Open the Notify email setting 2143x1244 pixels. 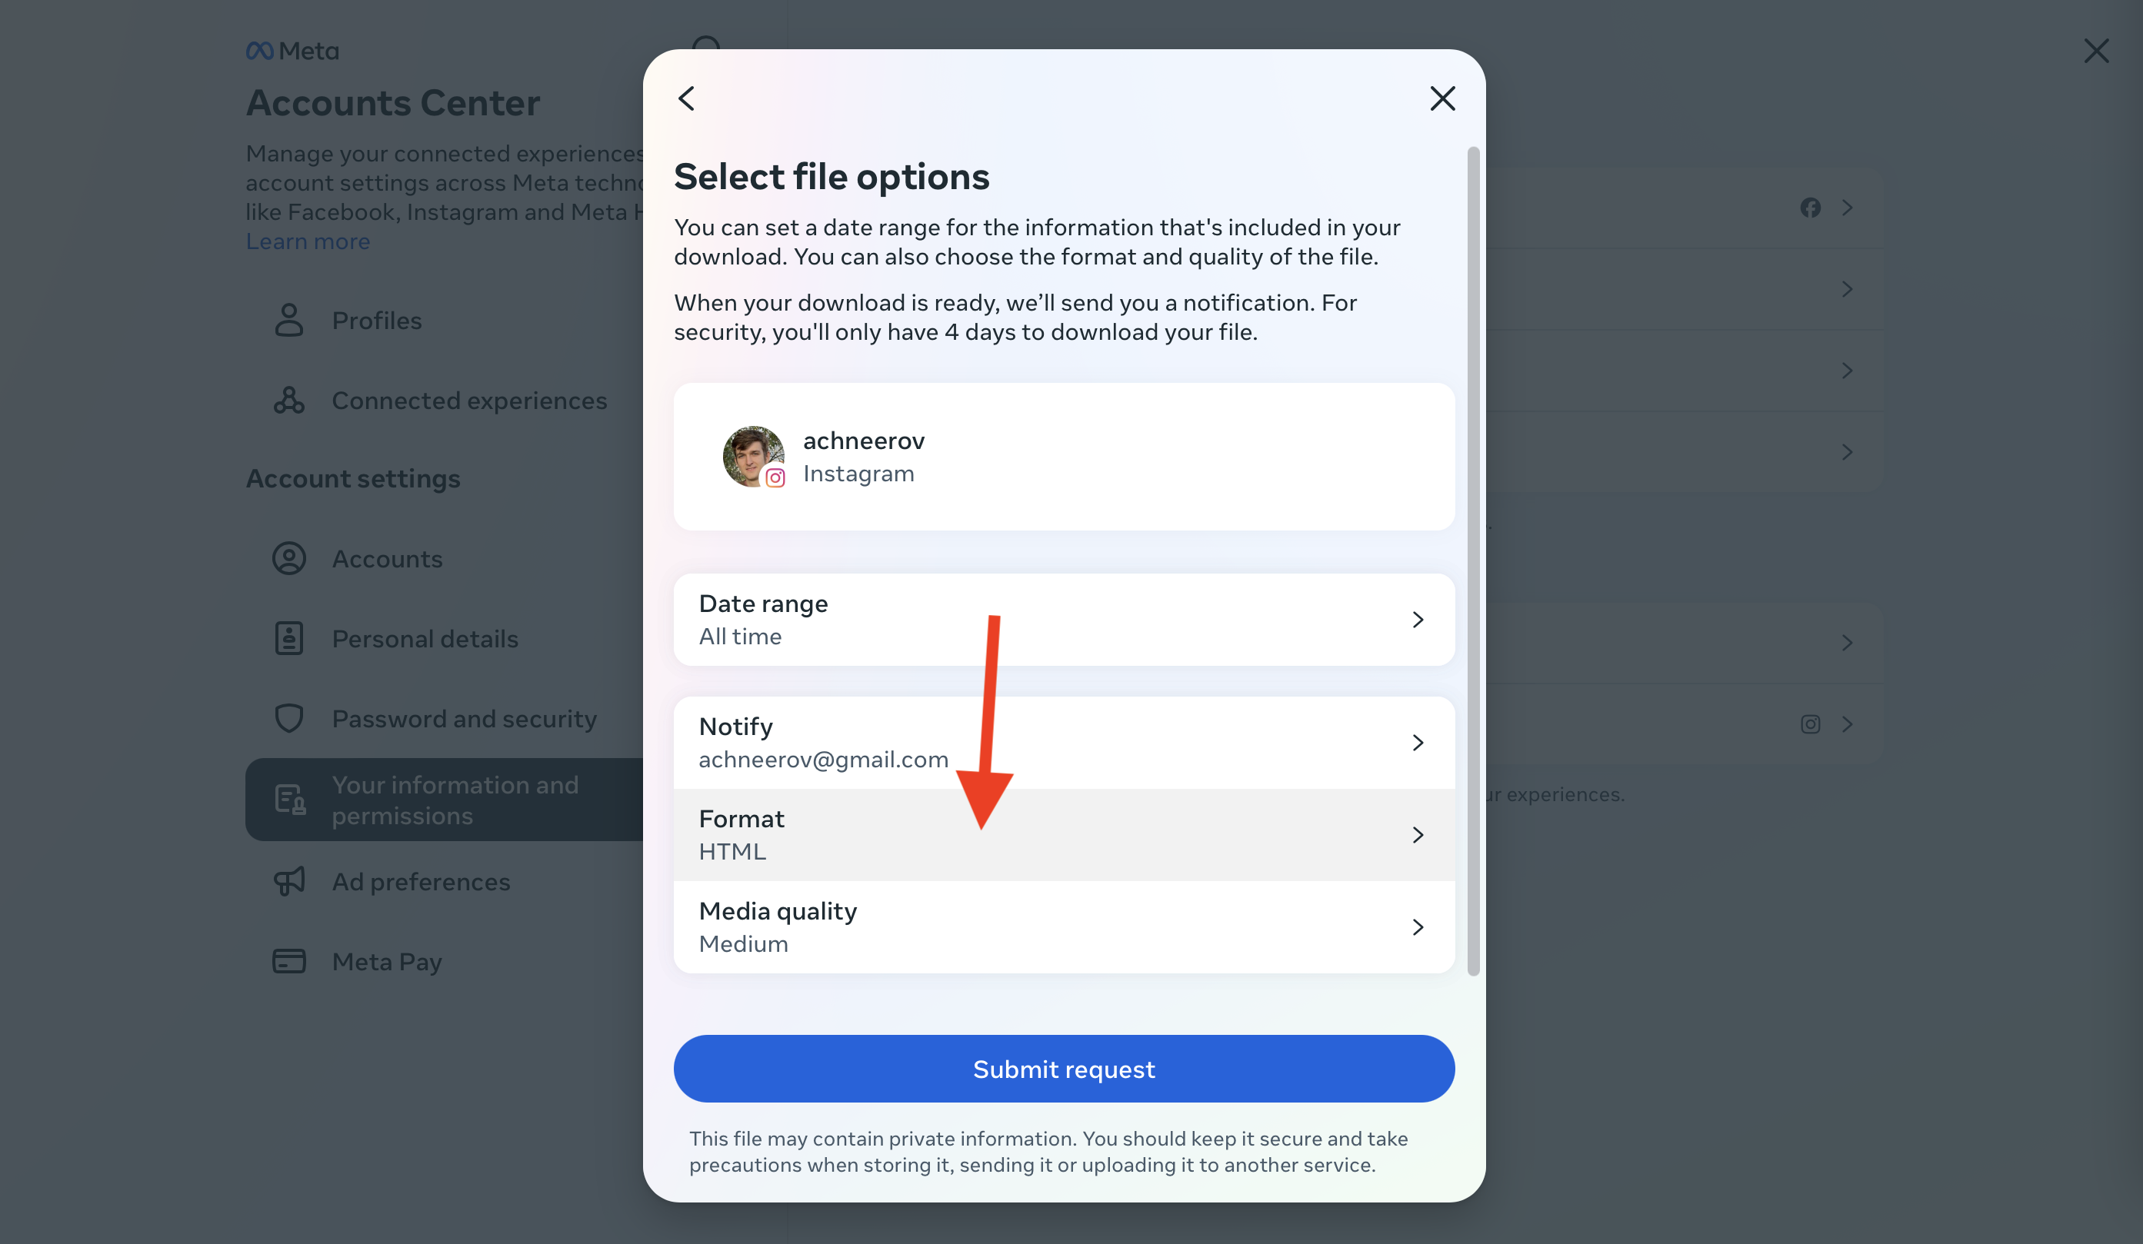click(x=1063, y=743)
